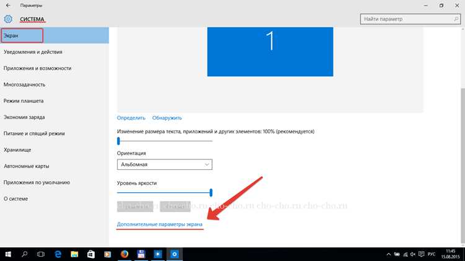Click the Найти параметр search field
Image resolution: width=465 pixels, height=261 pixels.
coord(410,19)
